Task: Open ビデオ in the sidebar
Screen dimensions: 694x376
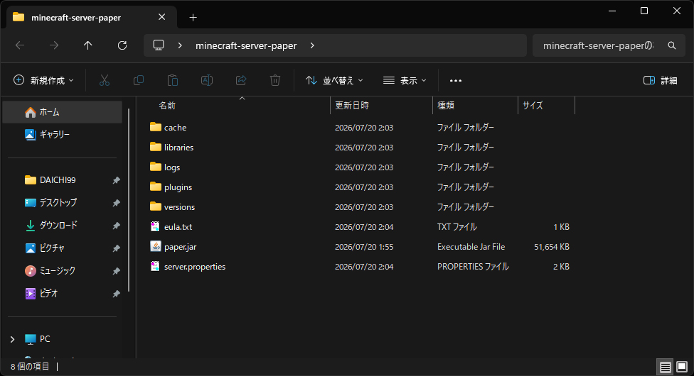Action: [63, 294]
